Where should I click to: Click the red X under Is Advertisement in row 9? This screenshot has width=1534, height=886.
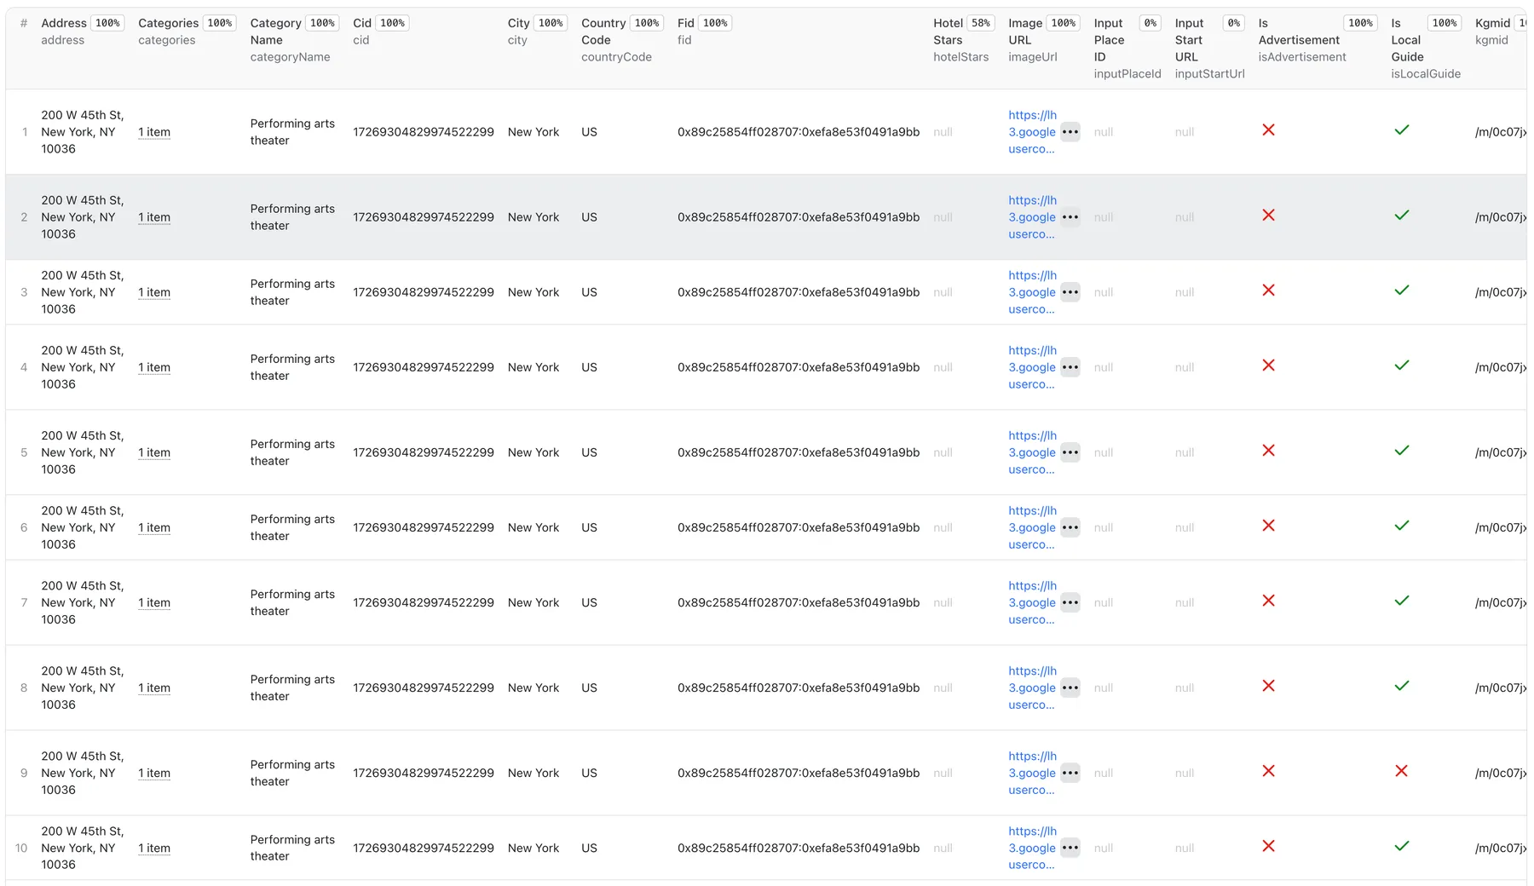(1268, 771)
